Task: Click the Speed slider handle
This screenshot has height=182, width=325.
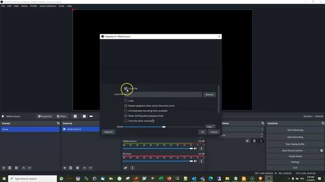Action: tap(164, 127)
